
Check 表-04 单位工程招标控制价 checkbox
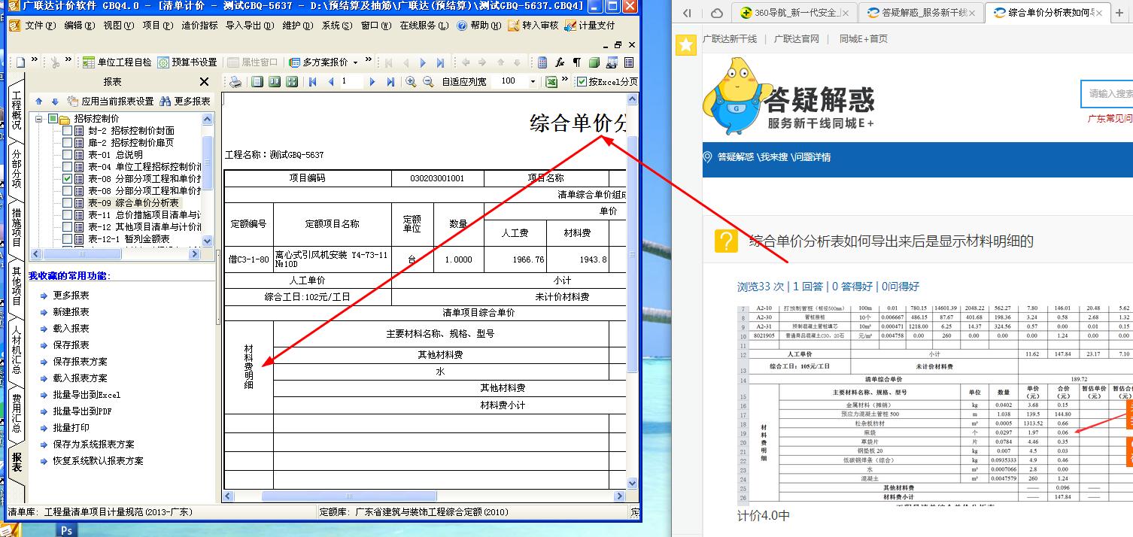click(x=68, y=167)
